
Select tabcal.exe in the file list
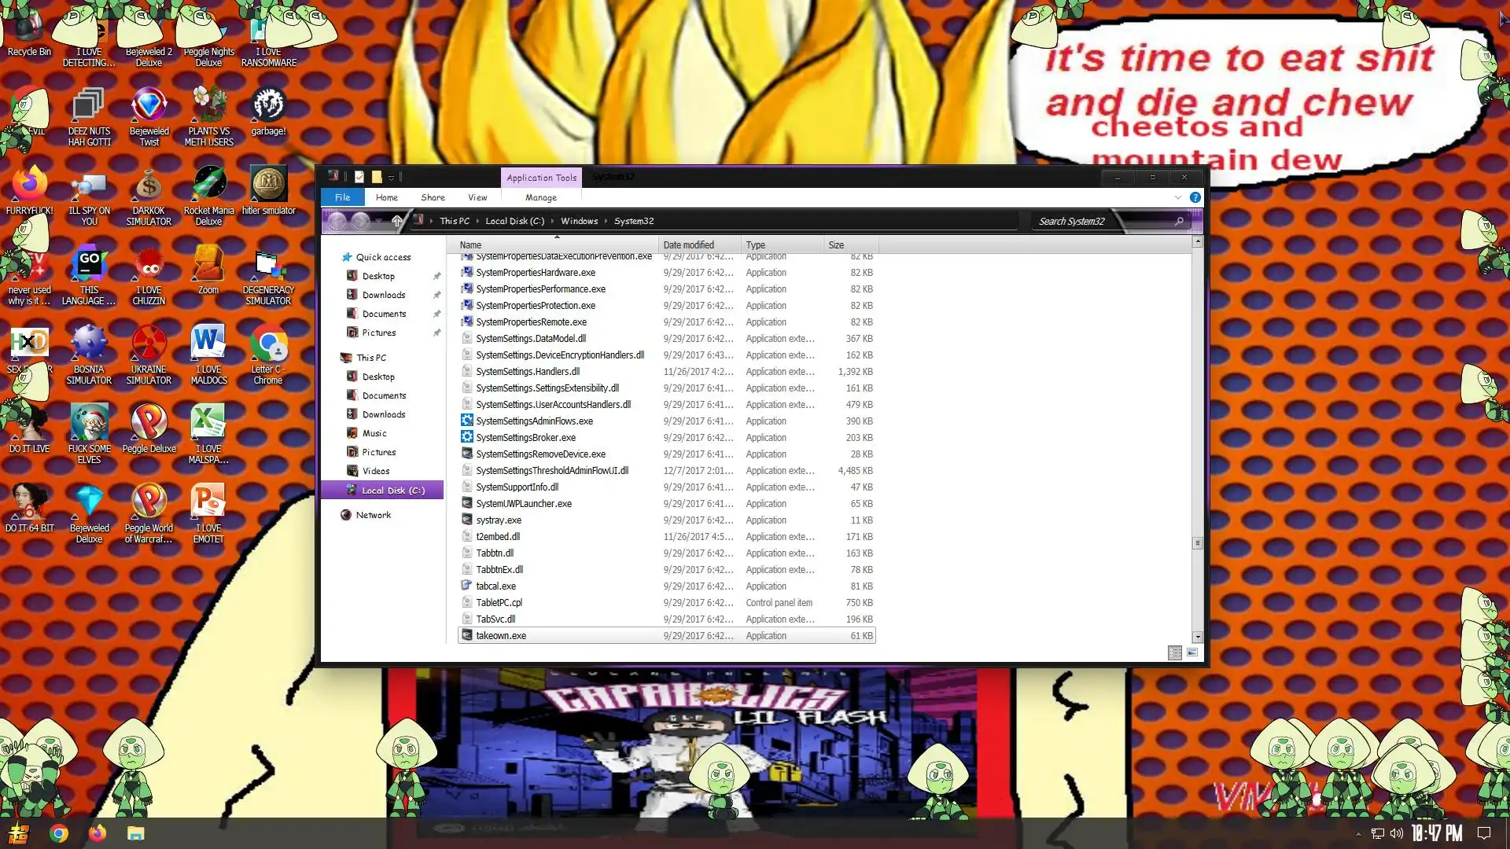point(495,586)
